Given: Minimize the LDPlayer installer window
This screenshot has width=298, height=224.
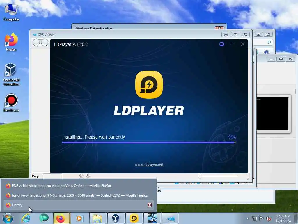Looking at the screenshot, I should (232, 44).
